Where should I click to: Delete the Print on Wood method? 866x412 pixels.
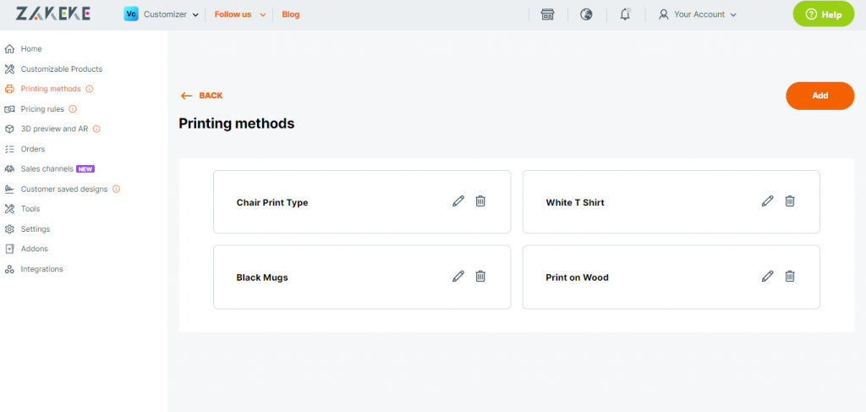(790, 276)
